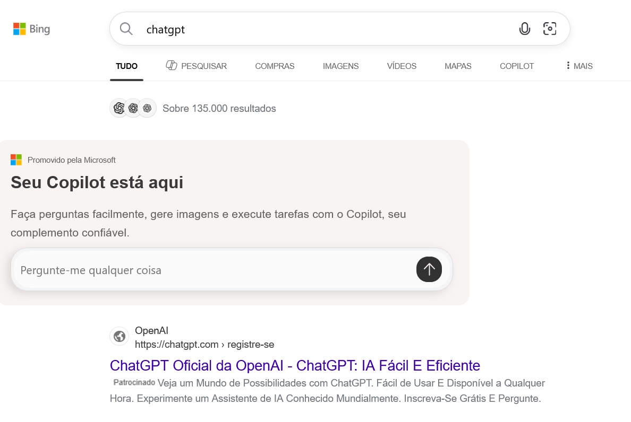Click the Bing logo
631x422 pixels.
click(31, 29)
